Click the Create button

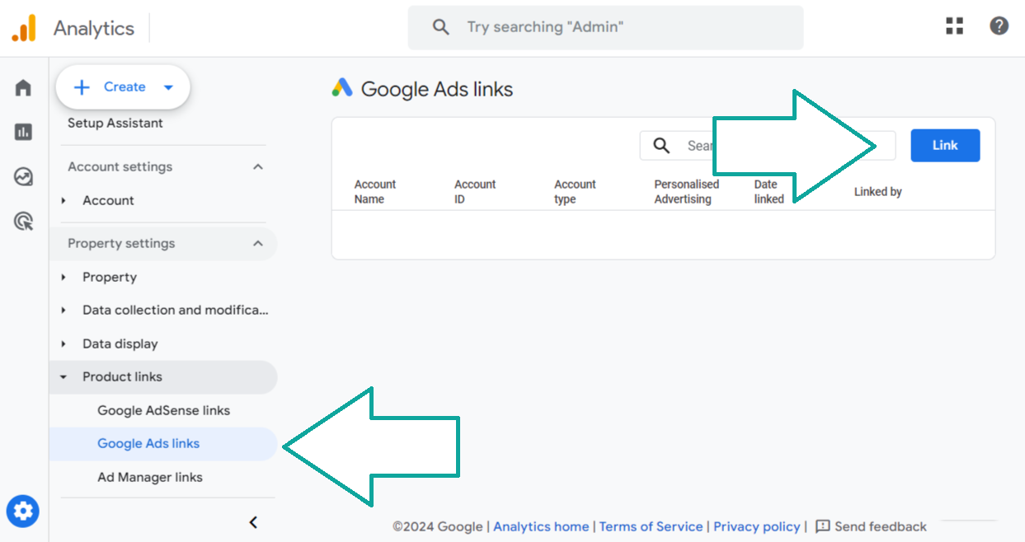click(x=123, y=87)
